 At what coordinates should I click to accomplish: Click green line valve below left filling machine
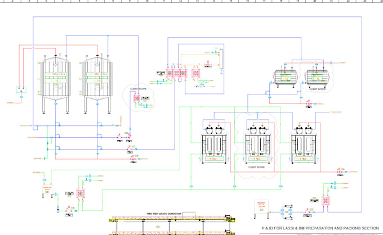tap(191, 186)
